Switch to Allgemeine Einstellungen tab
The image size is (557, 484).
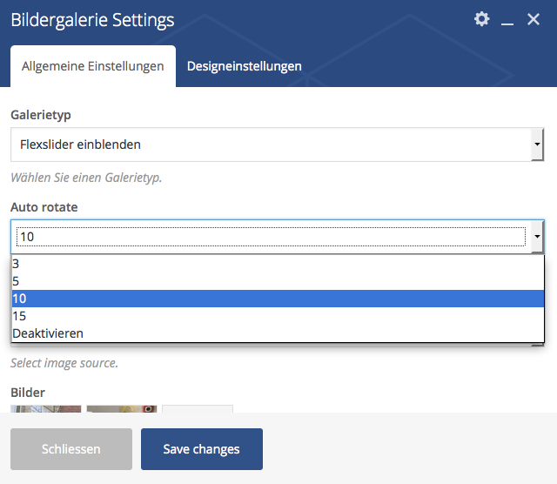click(93, 66)
